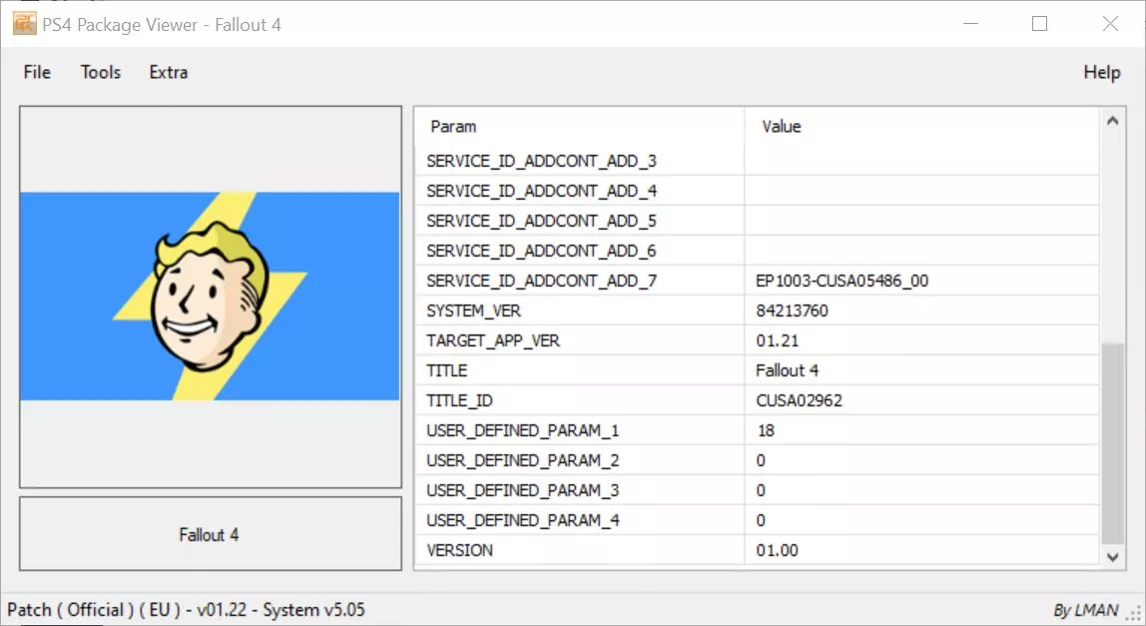Click the Value column header
1146x626 pixels.
tap(782, 127)
